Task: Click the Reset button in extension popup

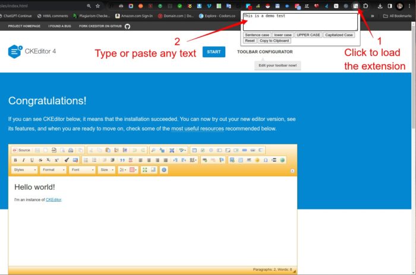Action: click(x=250, y=40)
